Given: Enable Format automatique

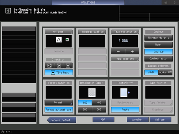Looking at the screenshot, I should coord(59,109).
